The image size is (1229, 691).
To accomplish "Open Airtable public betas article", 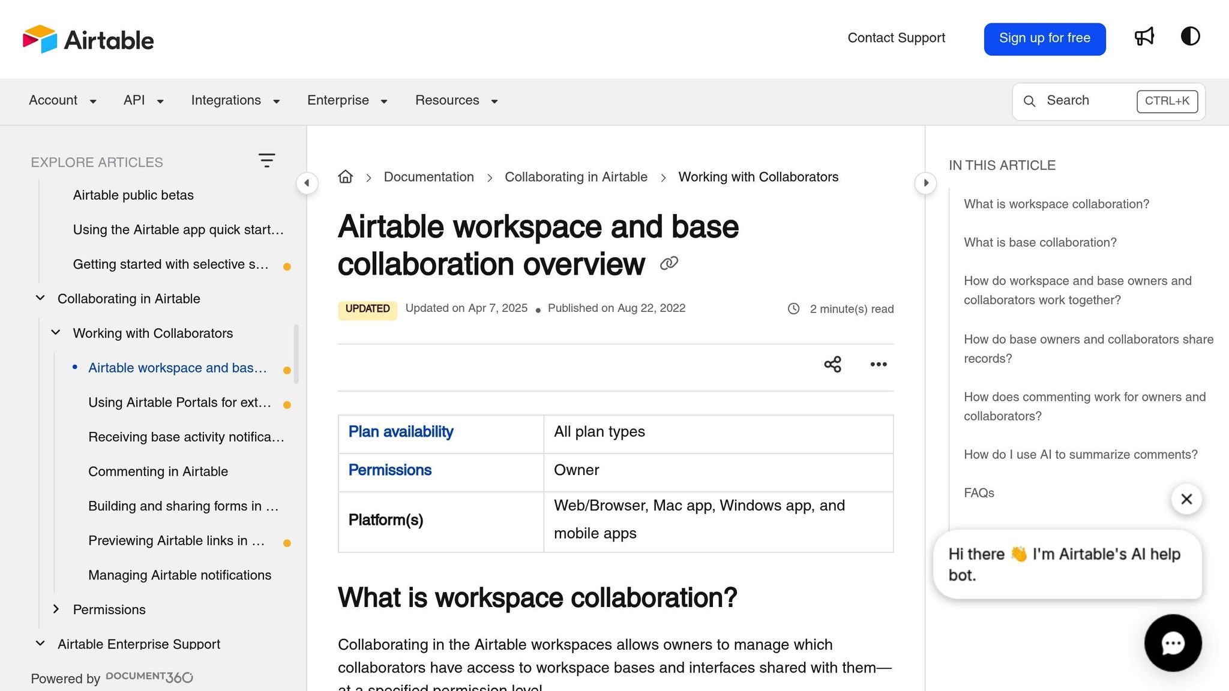I will pyautogui.click(x=133, y=195).
